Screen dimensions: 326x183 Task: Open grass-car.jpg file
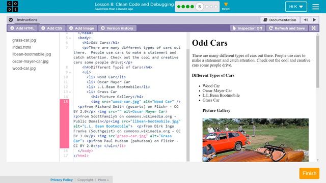coord(24,40)
